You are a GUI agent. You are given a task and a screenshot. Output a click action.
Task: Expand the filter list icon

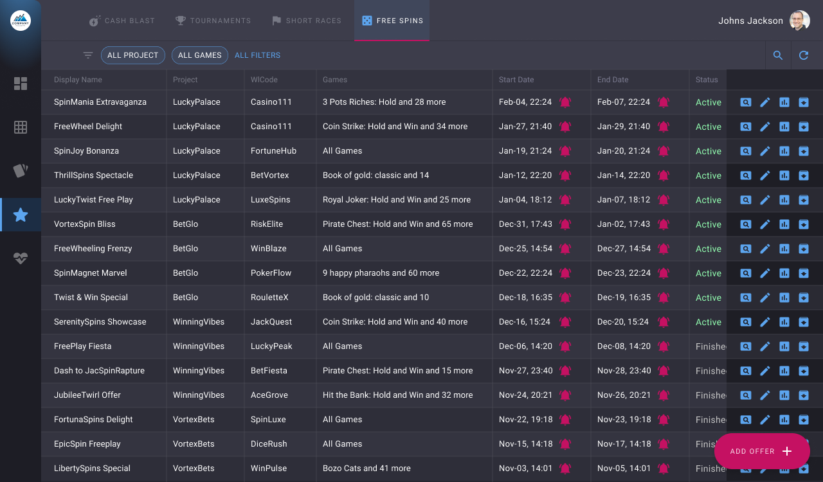pos(88,55)
